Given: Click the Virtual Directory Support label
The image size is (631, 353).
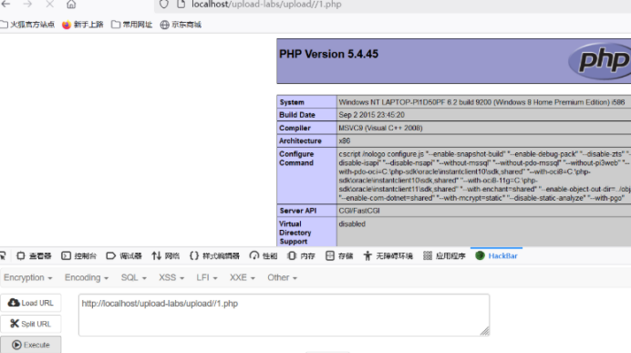Looking at the screenshot, I should click(x=295, y=233).
